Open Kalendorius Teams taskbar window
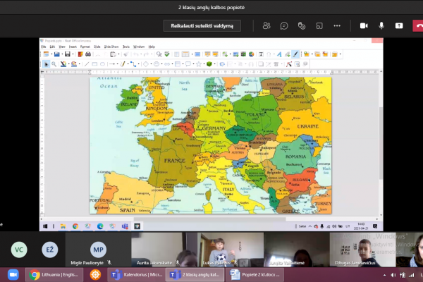This screenshot has width=423, height=282. [x=137, y=275]
